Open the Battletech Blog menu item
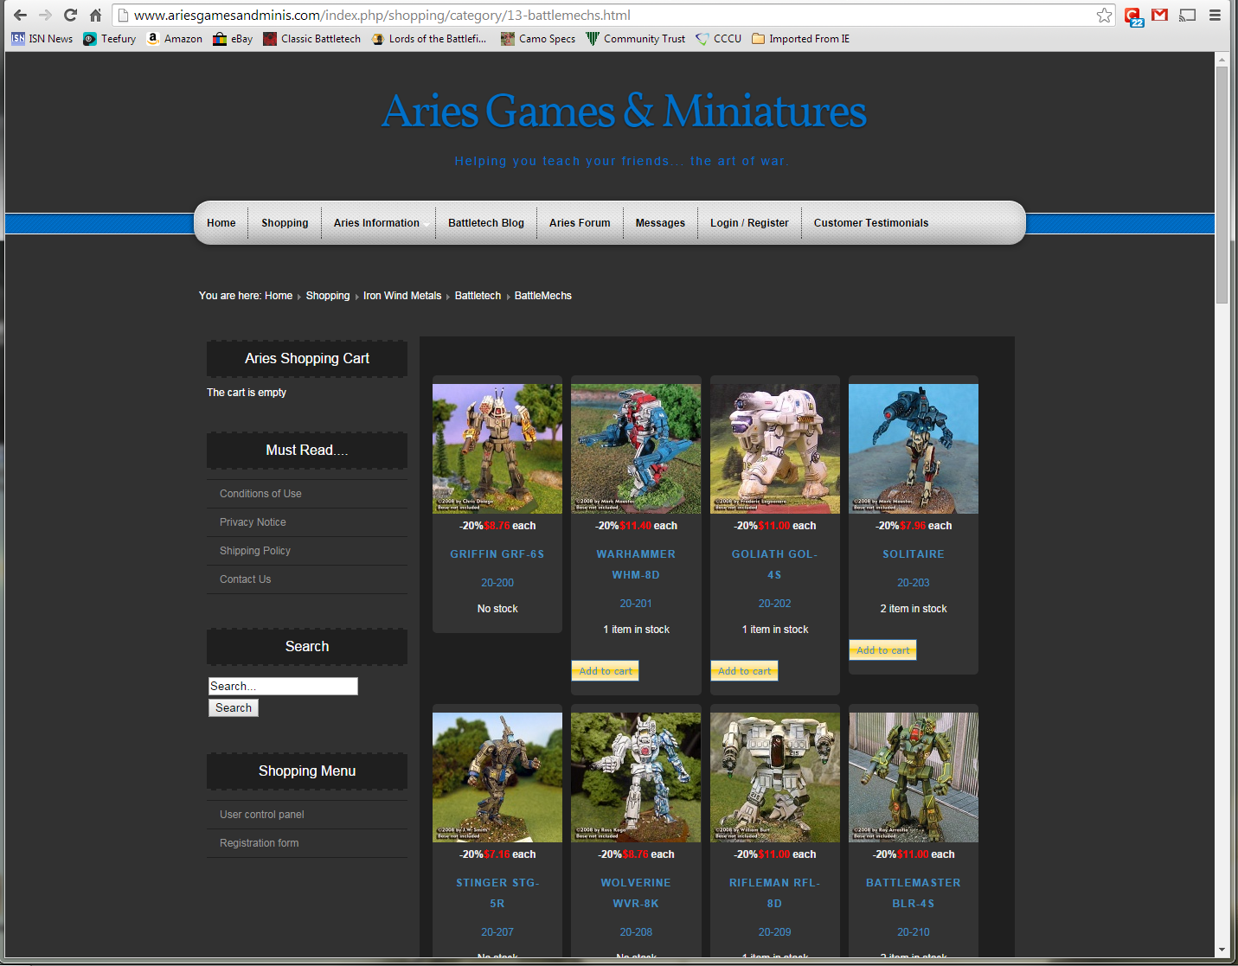Viewport: 1238px width, 966px height. pyautogui.click(x=486, y=223)
